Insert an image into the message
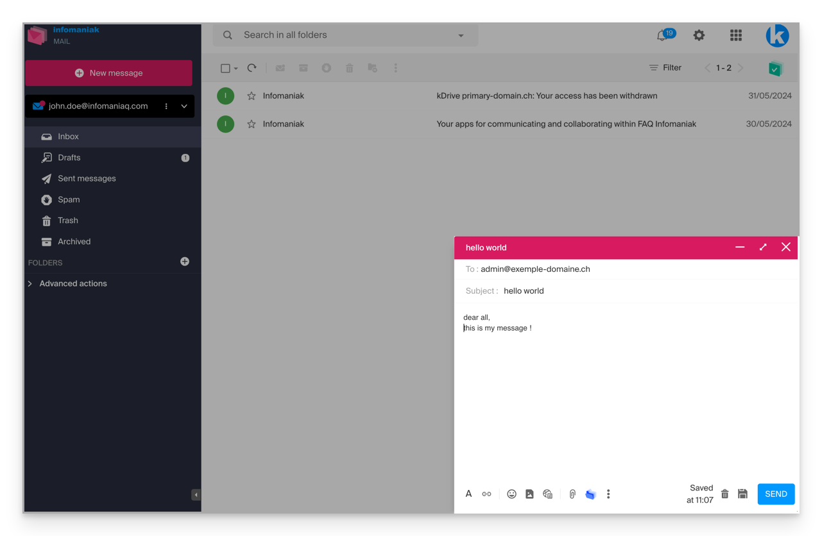Image resolution: width=822 pixels, height=536 pixels. (529, 494)
